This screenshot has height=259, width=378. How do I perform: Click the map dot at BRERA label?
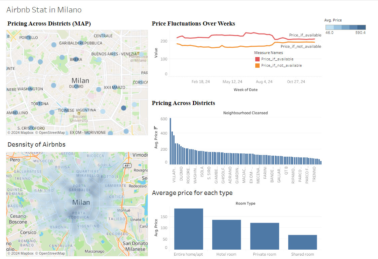(x=76, y=59)
